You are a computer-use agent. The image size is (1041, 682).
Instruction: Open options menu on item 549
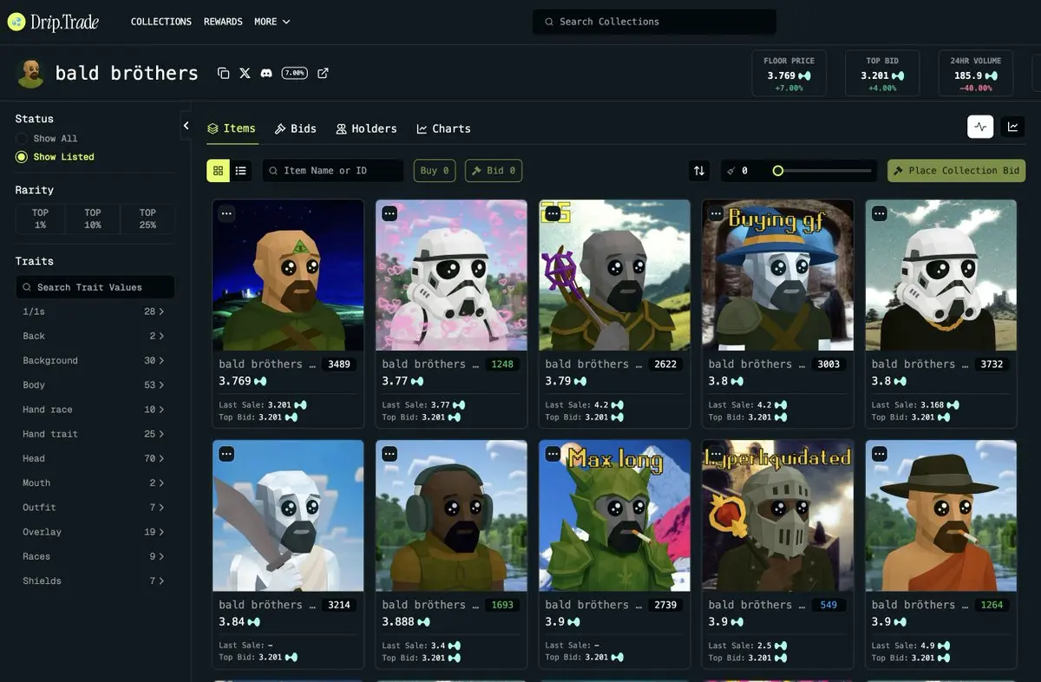click(x=716, y=454)
